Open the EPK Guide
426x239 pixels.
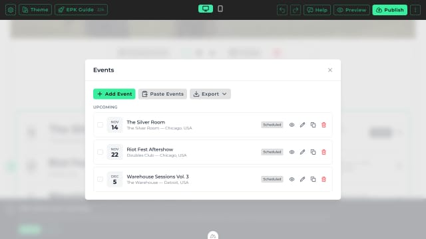click(x=81, y=10)
